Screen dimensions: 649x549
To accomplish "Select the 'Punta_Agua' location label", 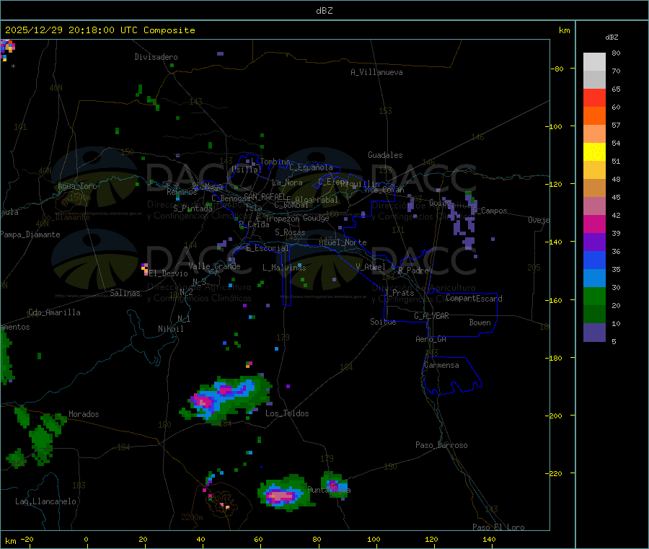I will pyautogui.click(x=329, y=490).
